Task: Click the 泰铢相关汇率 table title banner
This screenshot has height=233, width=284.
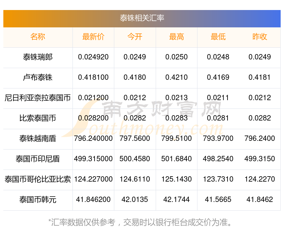Action: 142,19
